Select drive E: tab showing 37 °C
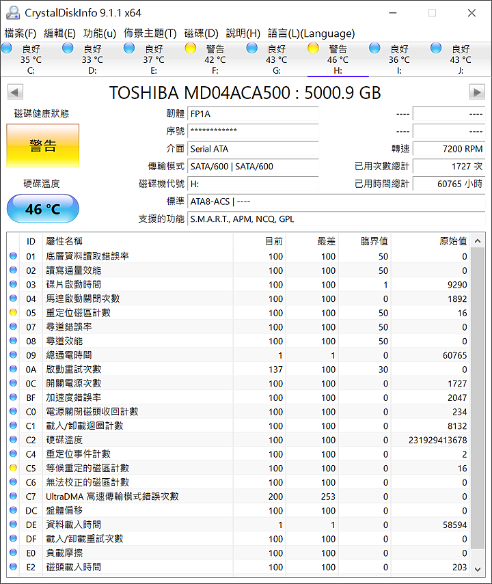Screen dimensions: 492x584 tap(154, 59)
